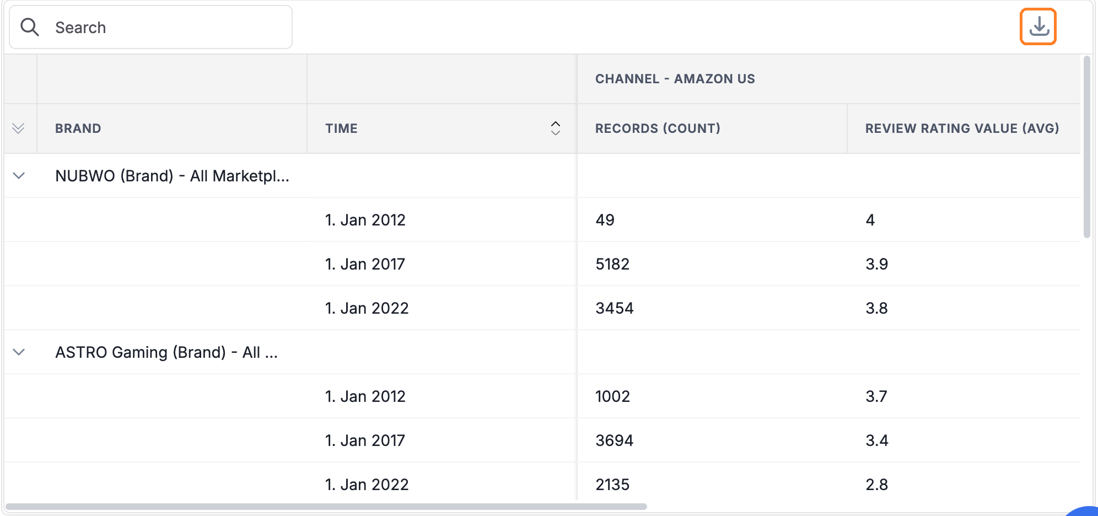Click the download table icon
The image size is (1098, 516).
[x=1038, y=26]
